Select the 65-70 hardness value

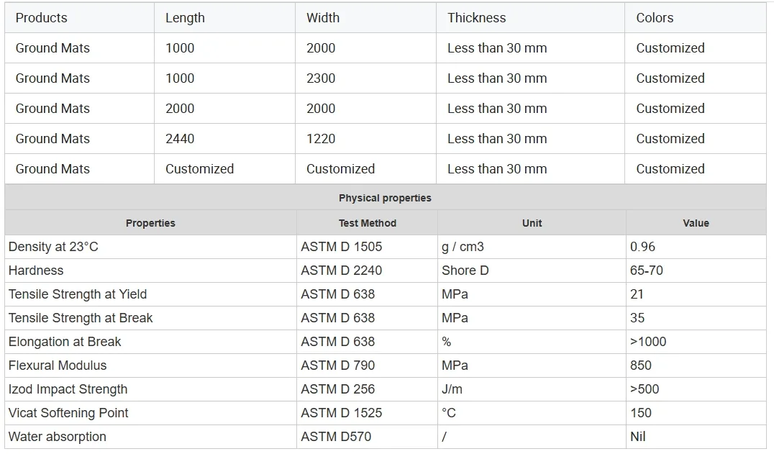coord(646,271)
